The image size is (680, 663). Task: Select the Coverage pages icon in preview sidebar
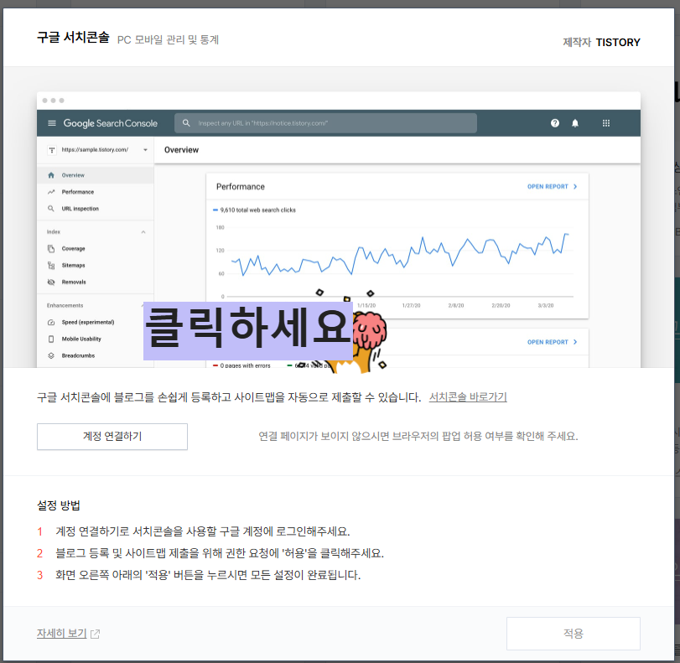pyautogui.click(x=51, y=248)
